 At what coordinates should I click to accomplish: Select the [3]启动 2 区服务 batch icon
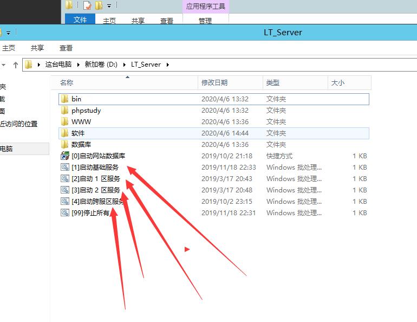tap(65, 190)
